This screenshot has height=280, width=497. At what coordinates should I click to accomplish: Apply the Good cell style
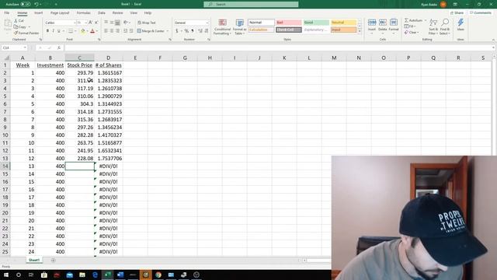coord(316,23)
